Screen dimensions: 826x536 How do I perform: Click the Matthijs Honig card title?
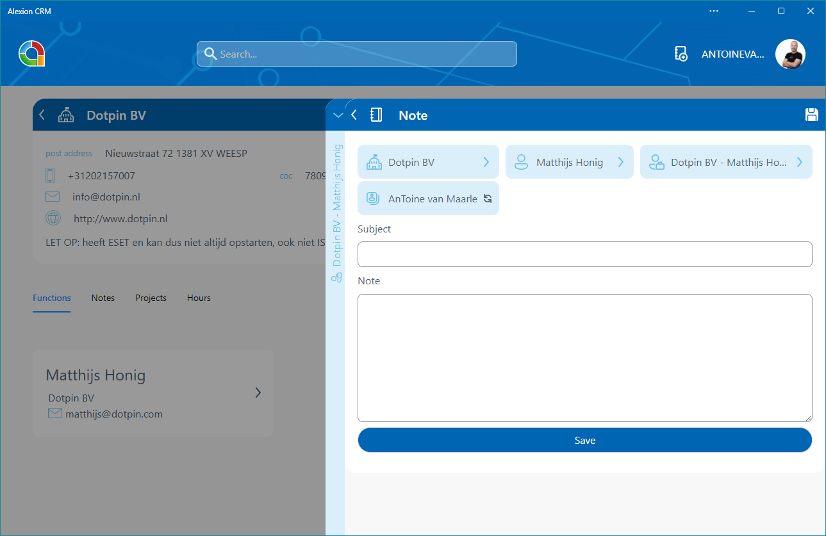(x=95, y=375)
